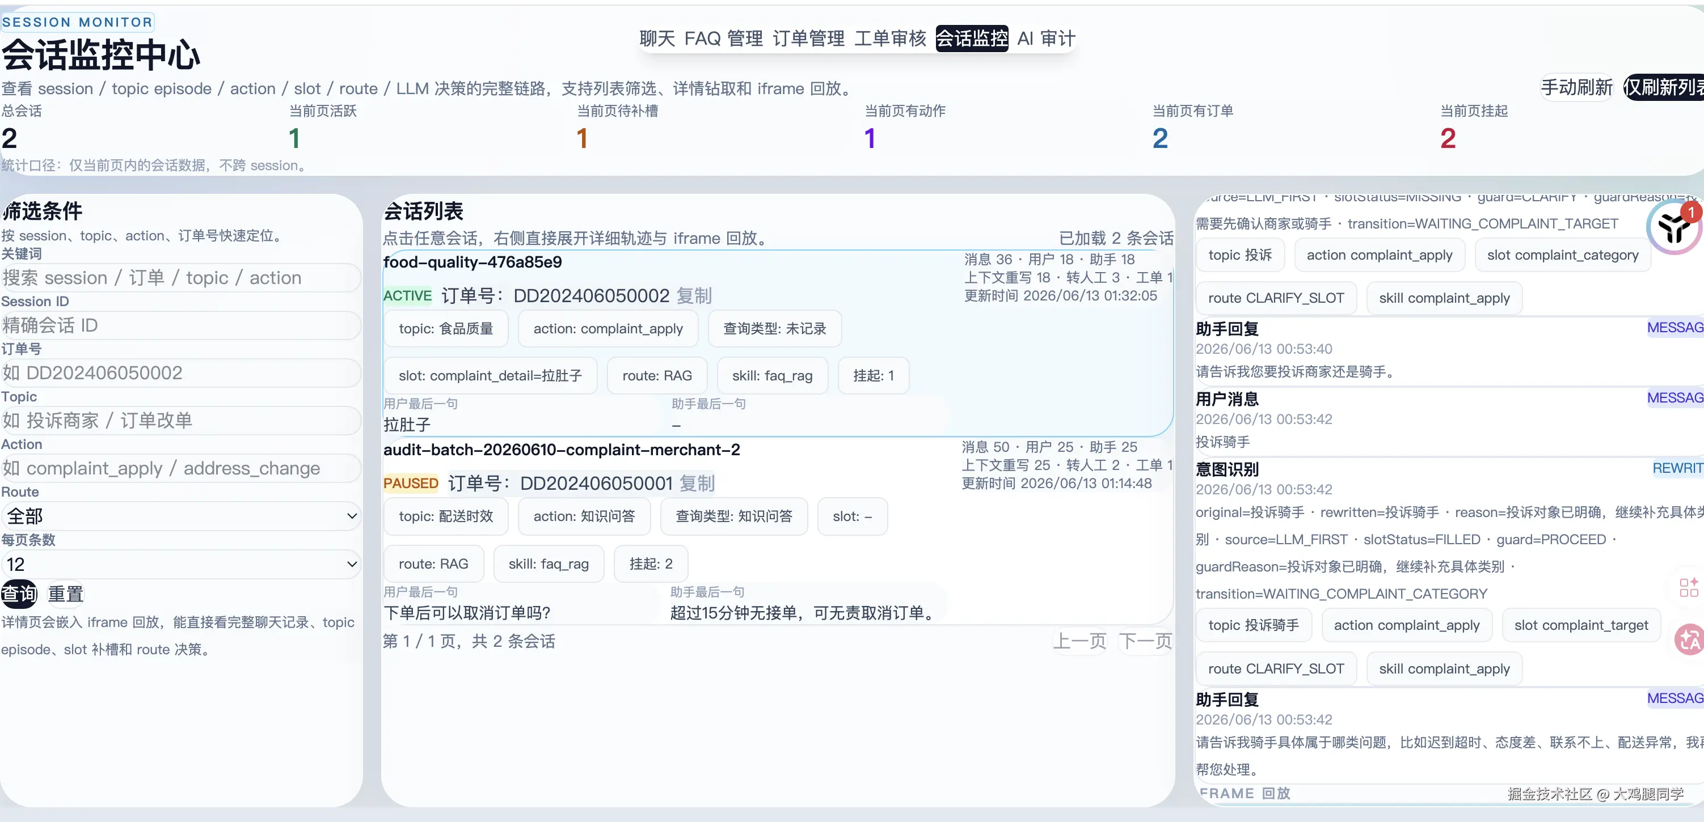Copy order number DD202406050001
This screenshot has height=822, width=1704.
pos(697,484)
